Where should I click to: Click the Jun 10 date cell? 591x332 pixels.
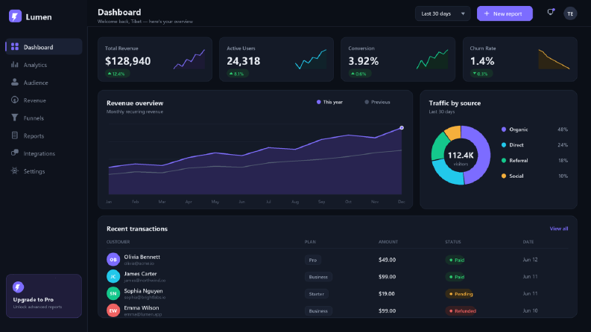[x=530, y=310]
